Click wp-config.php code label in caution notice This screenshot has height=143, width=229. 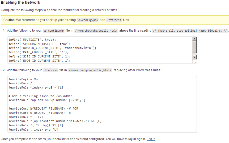point(88,20)
